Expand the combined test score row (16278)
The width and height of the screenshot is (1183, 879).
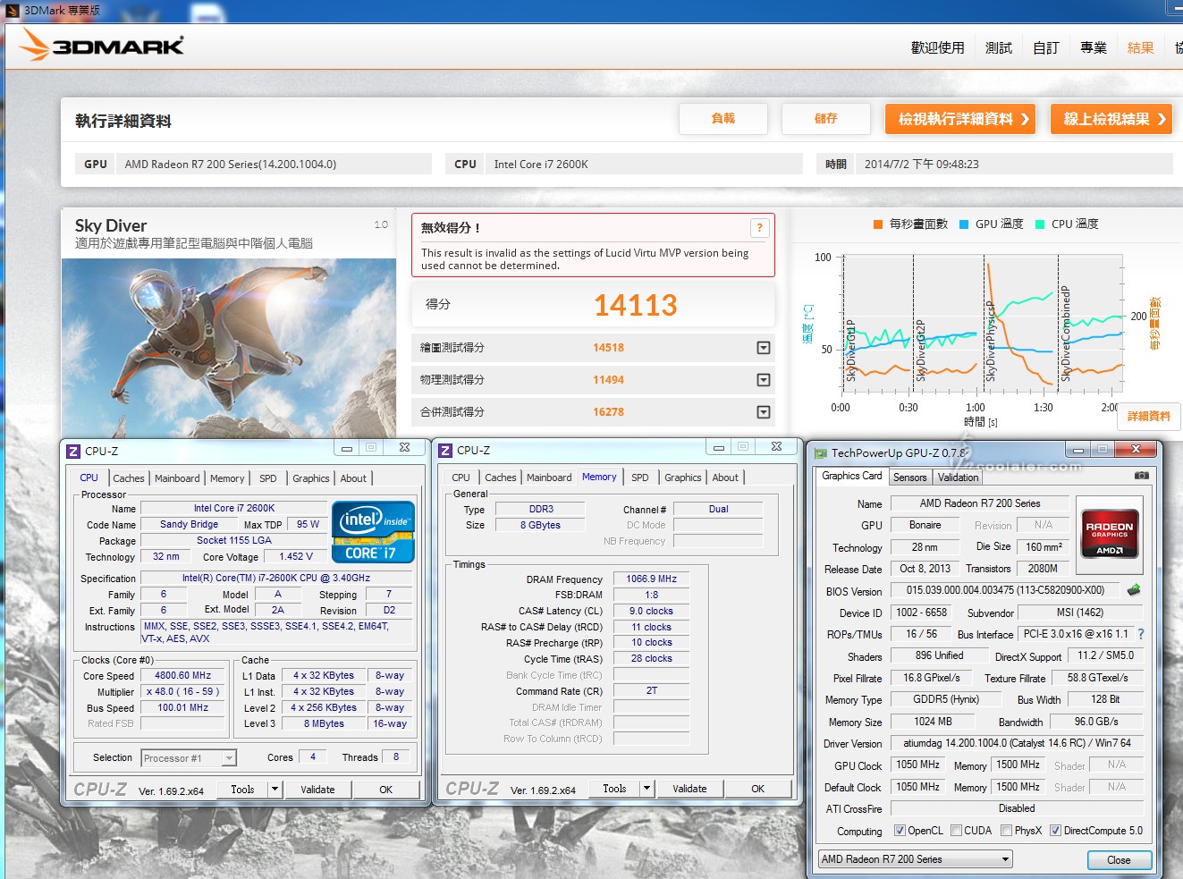click(x=764, y=412)
